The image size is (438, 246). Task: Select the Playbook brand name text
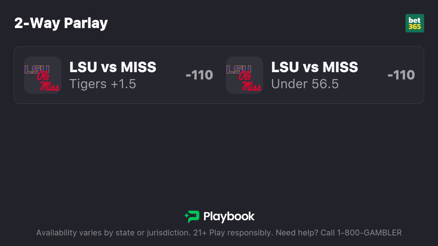tap(229, 216)
